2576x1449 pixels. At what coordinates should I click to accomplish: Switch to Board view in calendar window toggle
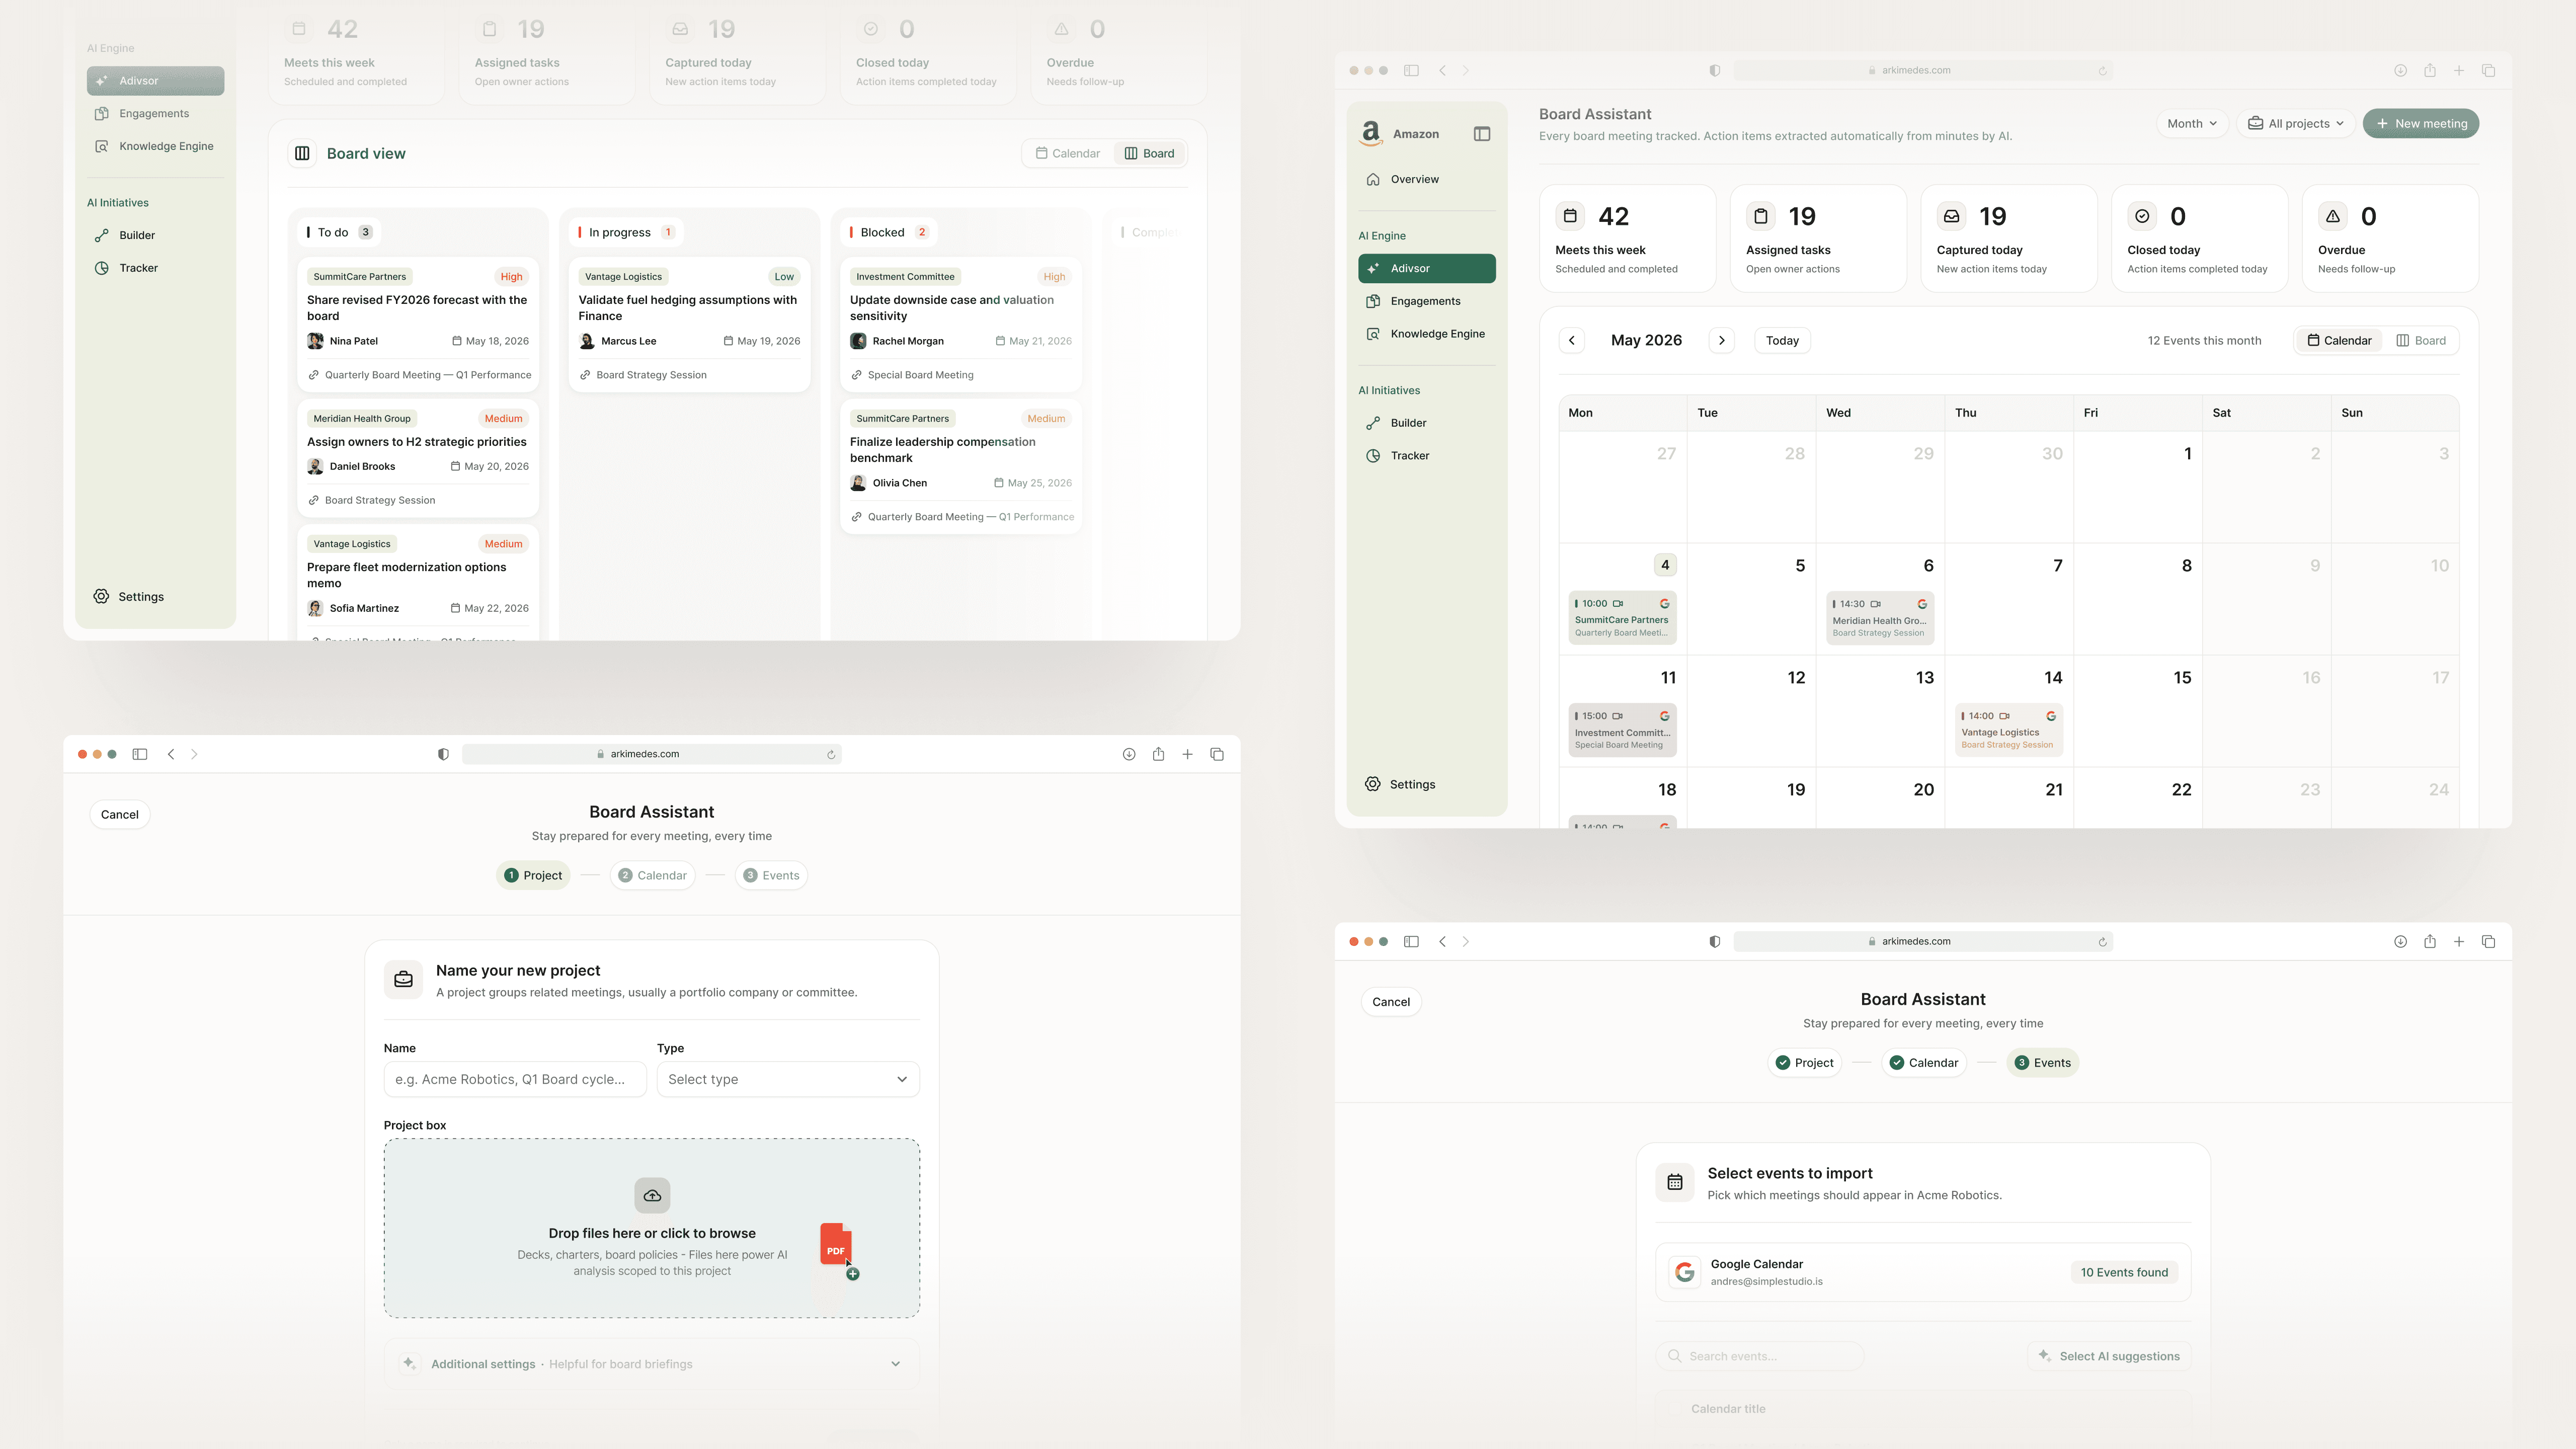[2421, 341]
